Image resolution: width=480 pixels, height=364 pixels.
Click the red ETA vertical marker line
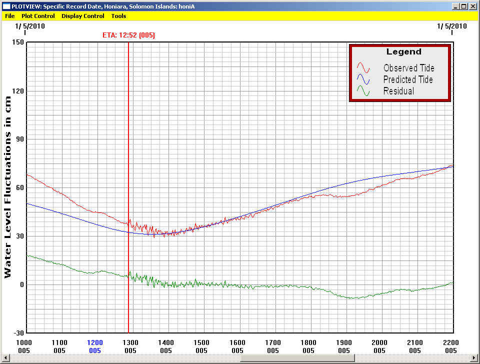(x=128, y=187)
